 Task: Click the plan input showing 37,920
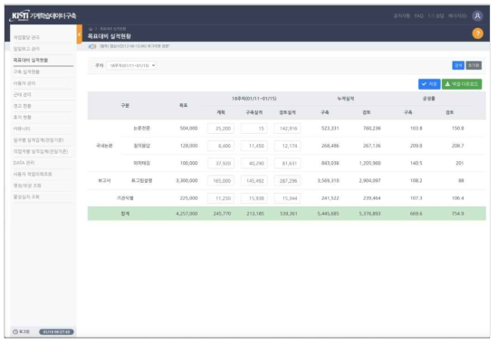click(221, 163)
